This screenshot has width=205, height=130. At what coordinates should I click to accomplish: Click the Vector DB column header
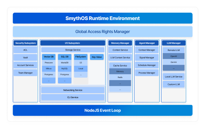49,57
